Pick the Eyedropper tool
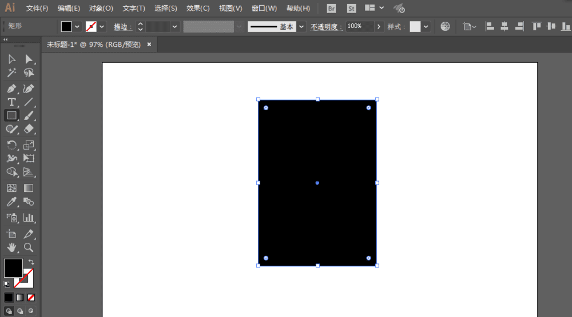This screenshot has width=572, height=317. (x=11, y=202)
